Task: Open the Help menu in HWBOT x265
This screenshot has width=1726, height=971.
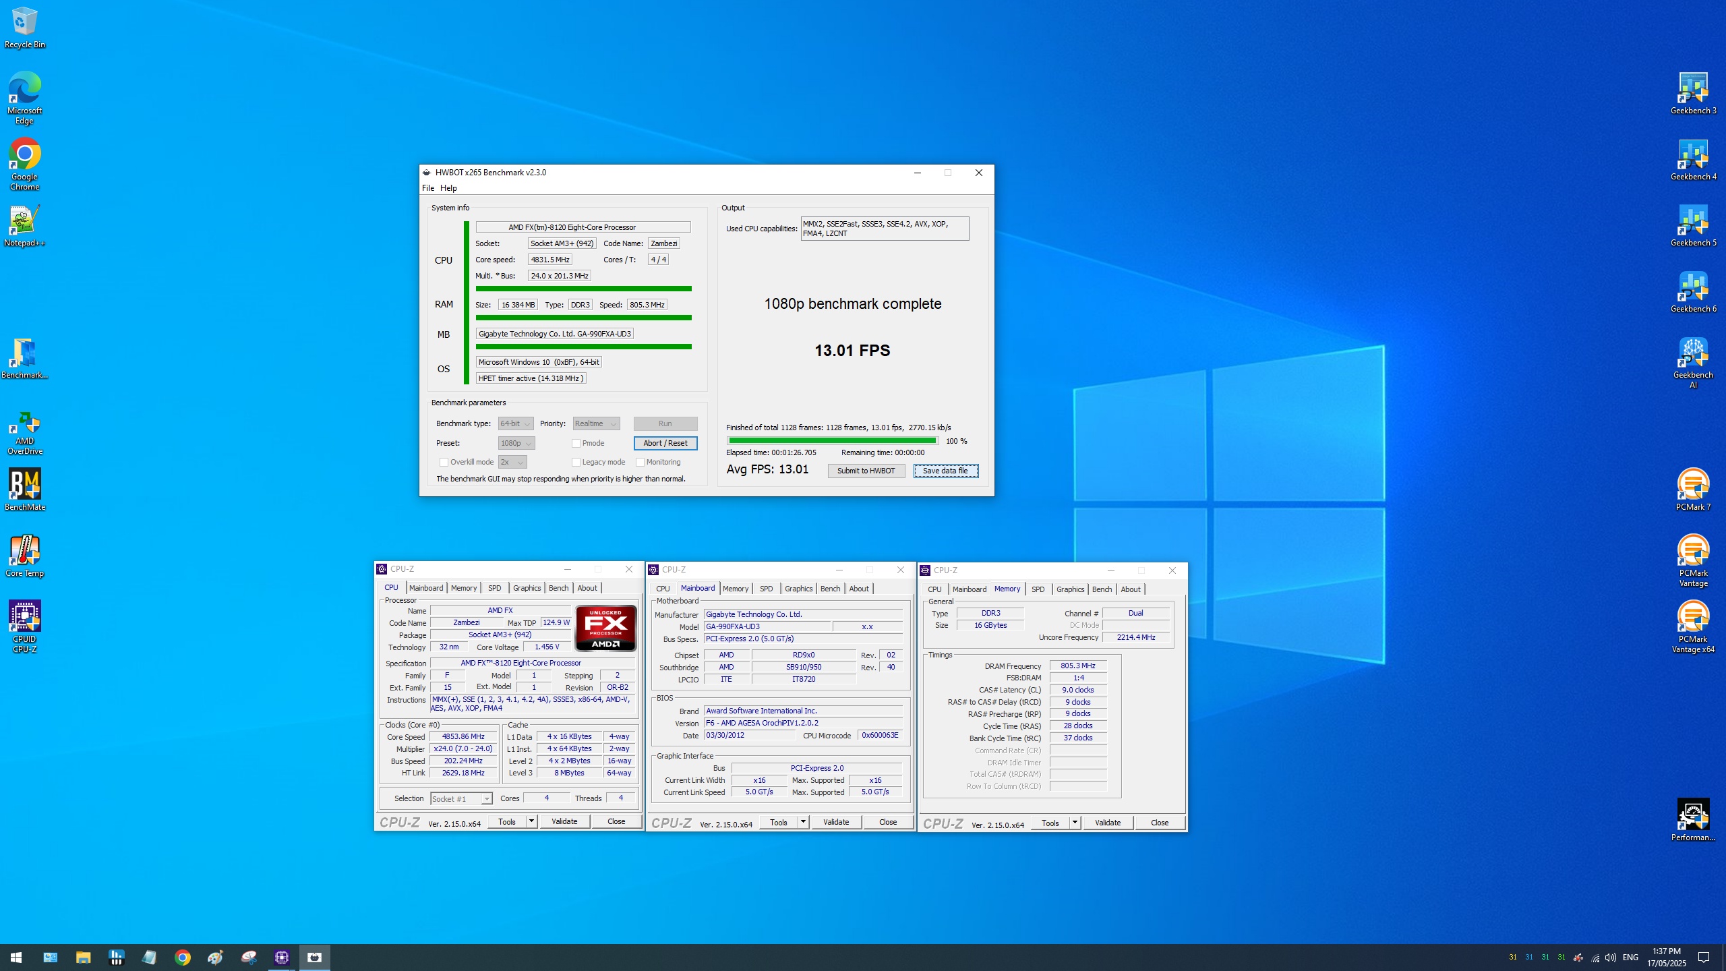Action: coord(448,188)
